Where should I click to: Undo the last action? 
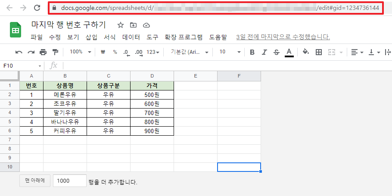(19, 52)
